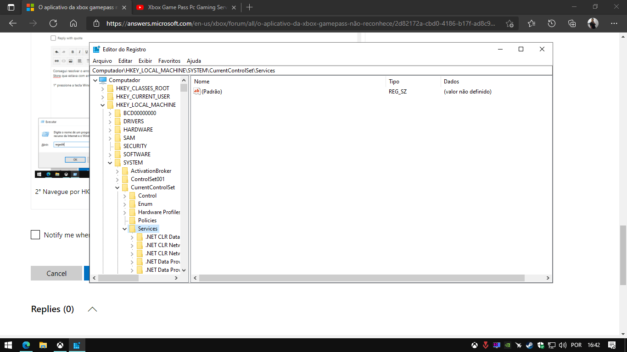Expand the BCD00000000 key
Screen dimensions: 627x352
[110, 113]
